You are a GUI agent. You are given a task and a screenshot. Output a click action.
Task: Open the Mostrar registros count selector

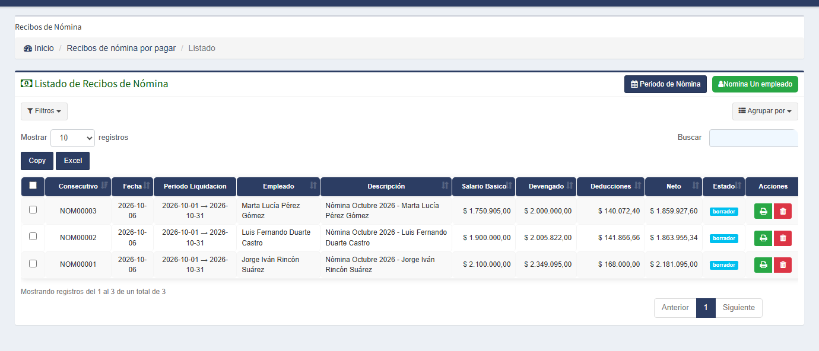coord(72,138)
